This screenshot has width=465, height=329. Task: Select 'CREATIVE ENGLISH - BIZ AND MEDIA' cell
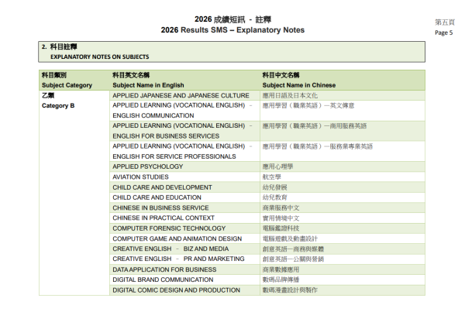coord(184,248)
